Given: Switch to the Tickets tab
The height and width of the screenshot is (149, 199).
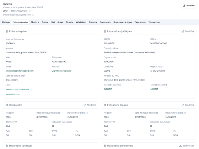Looking at the screenshot, I should pyautogui.click(x=69, y=22).
